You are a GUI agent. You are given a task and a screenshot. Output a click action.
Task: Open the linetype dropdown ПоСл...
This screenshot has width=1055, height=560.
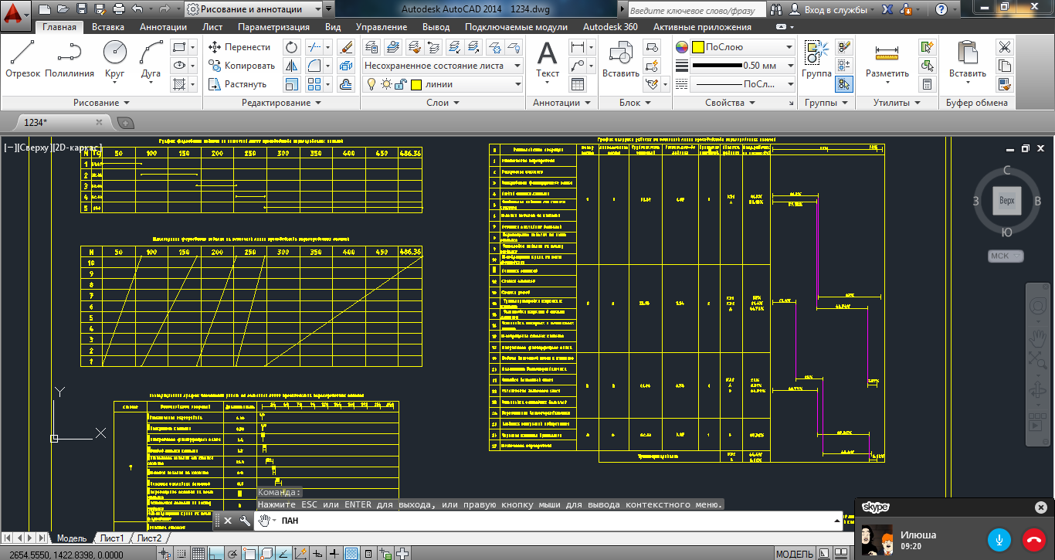[742, 84]
